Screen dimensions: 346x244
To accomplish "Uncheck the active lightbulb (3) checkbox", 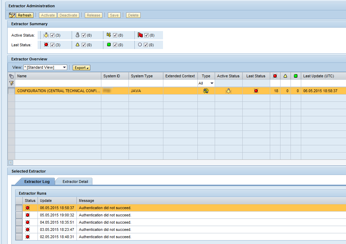I will pyautogui.click(x=52, y=35).
